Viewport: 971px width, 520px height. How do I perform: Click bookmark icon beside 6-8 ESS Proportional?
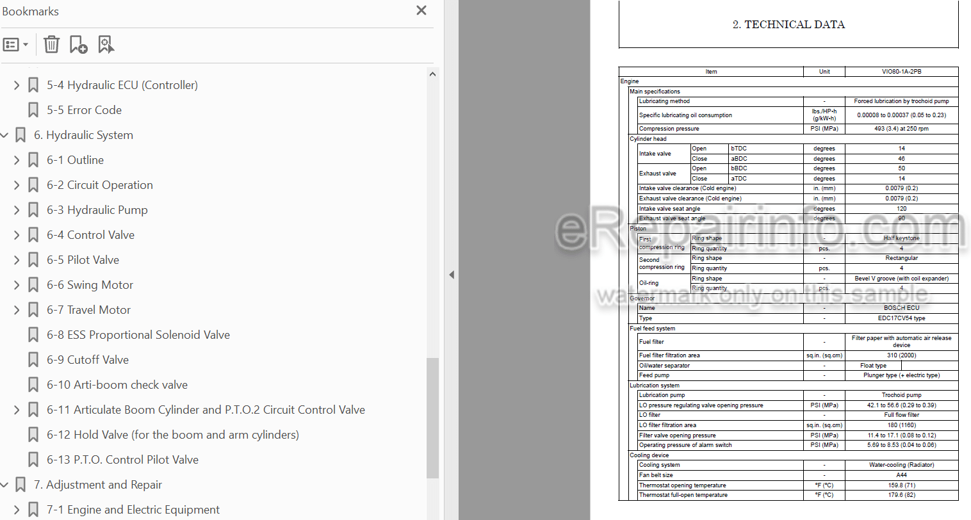[x=33, y=335]
